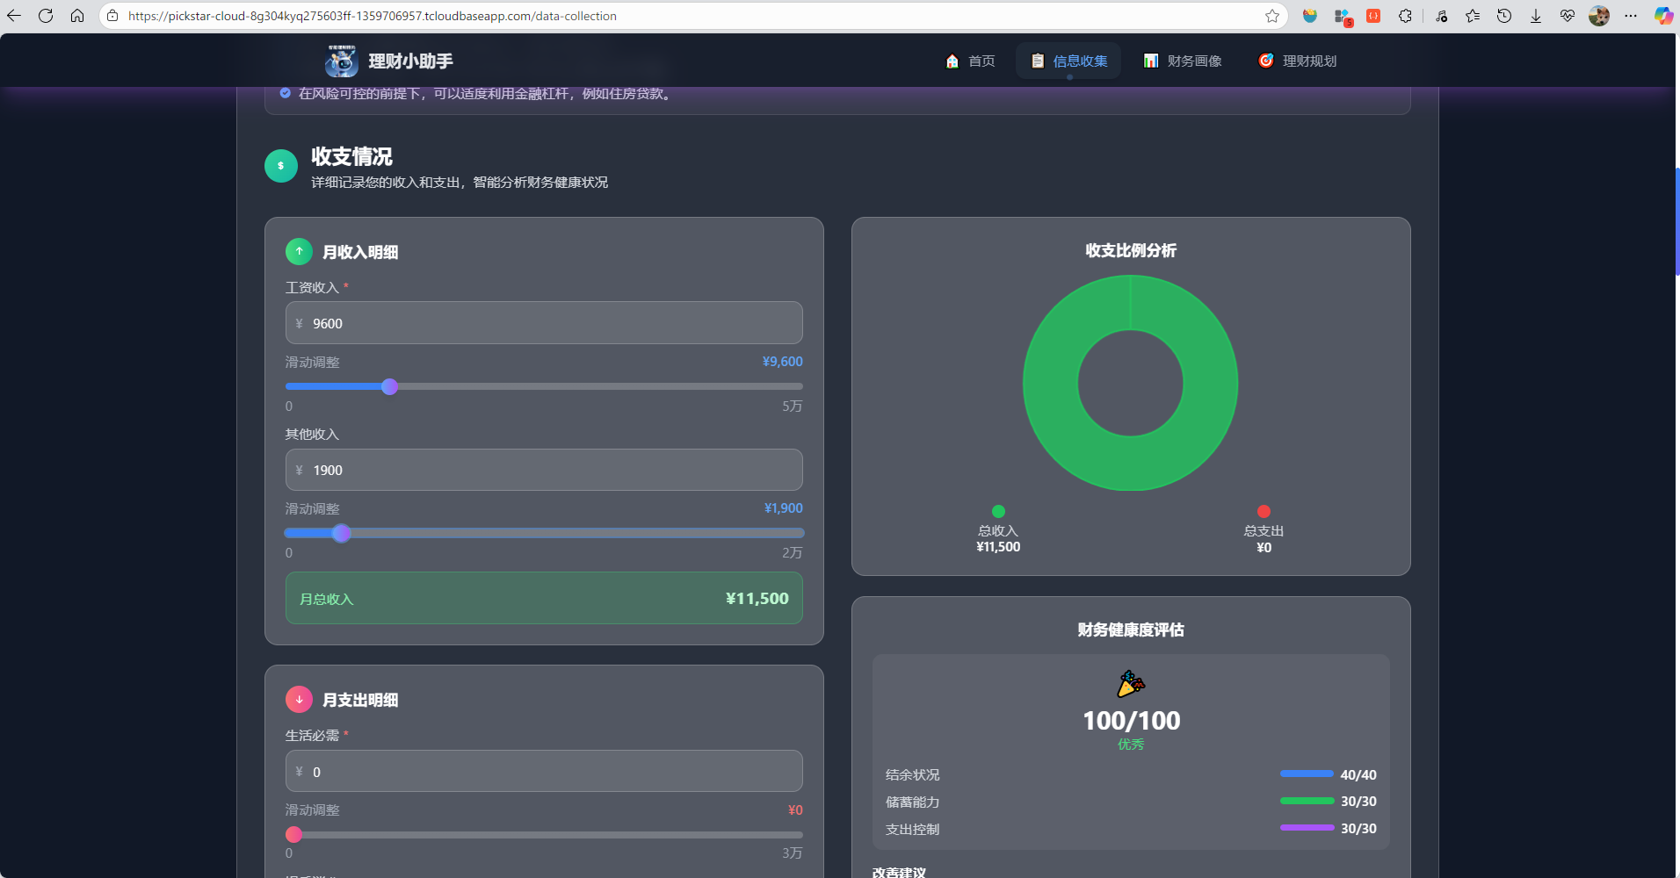Open browser History clock icon

pyautogui.click(x=1504, y=16)
